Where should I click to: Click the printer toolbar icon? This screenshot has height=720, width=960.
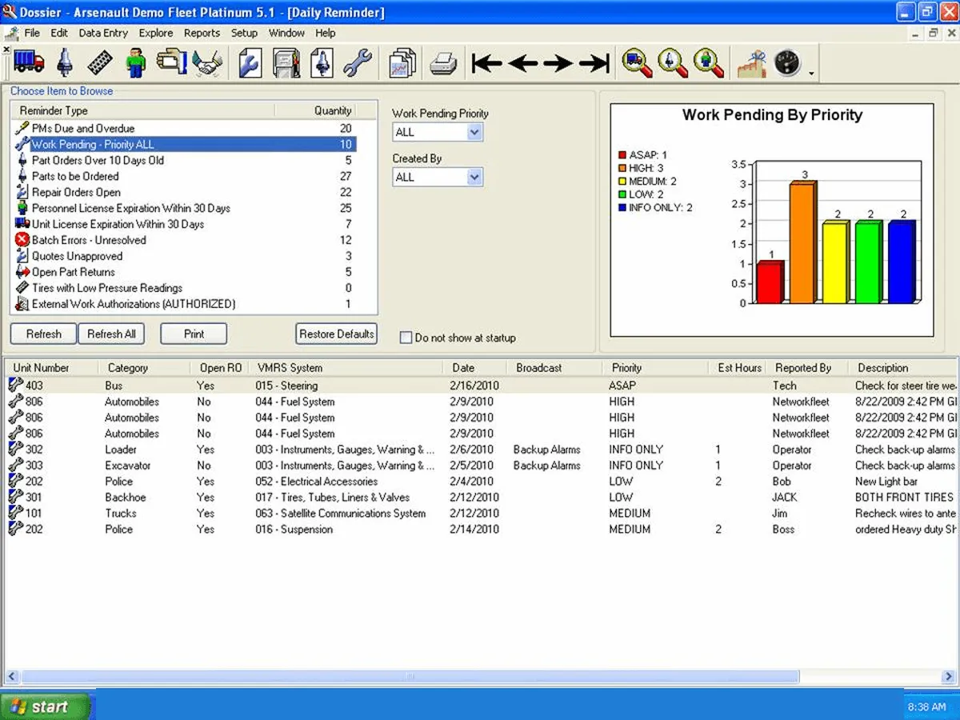tap(443, 63)
